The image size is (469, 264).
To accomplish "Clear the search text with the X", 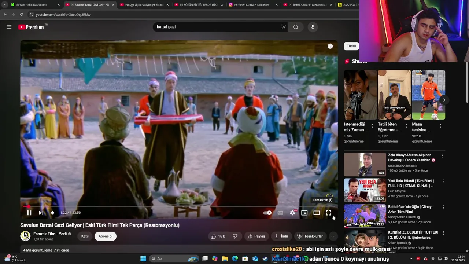I will [x=284, y=27].
